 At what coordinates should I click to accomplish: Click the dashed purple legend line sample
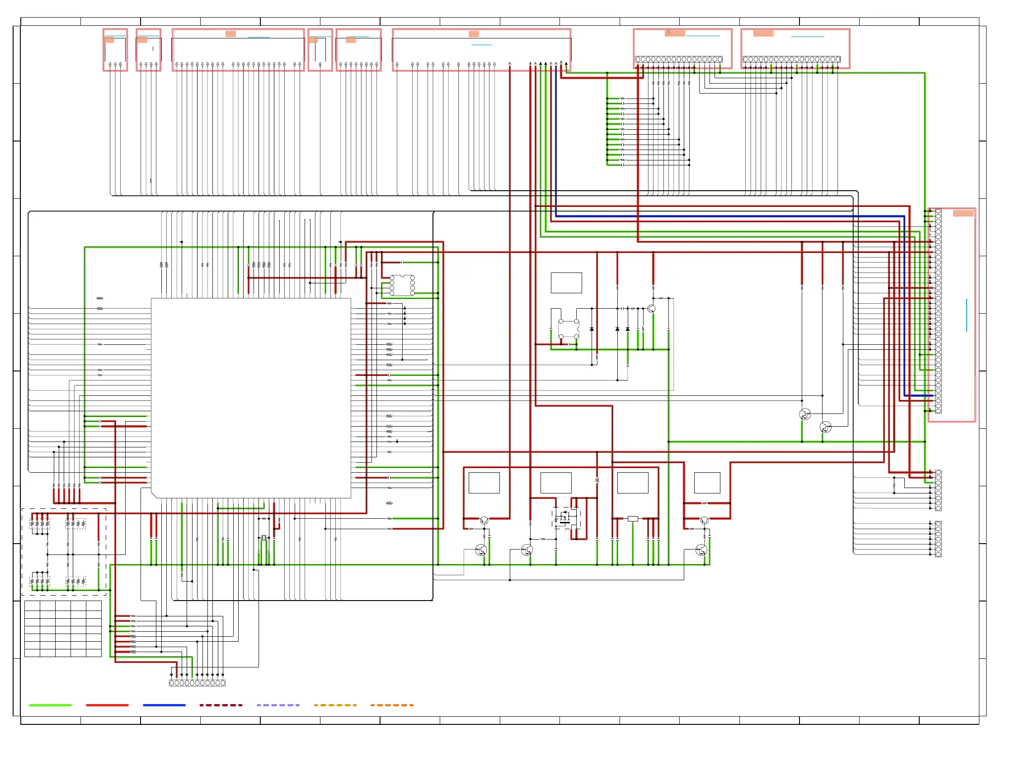pyautogui.click(x=278, y=705)
